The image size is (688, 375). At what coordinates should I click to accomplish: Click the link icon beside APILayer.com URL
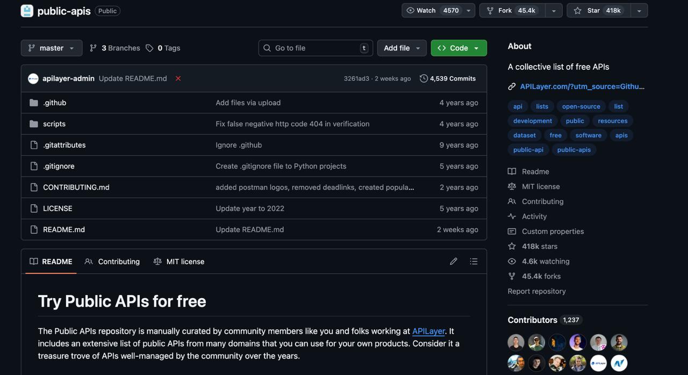point(512,86)
